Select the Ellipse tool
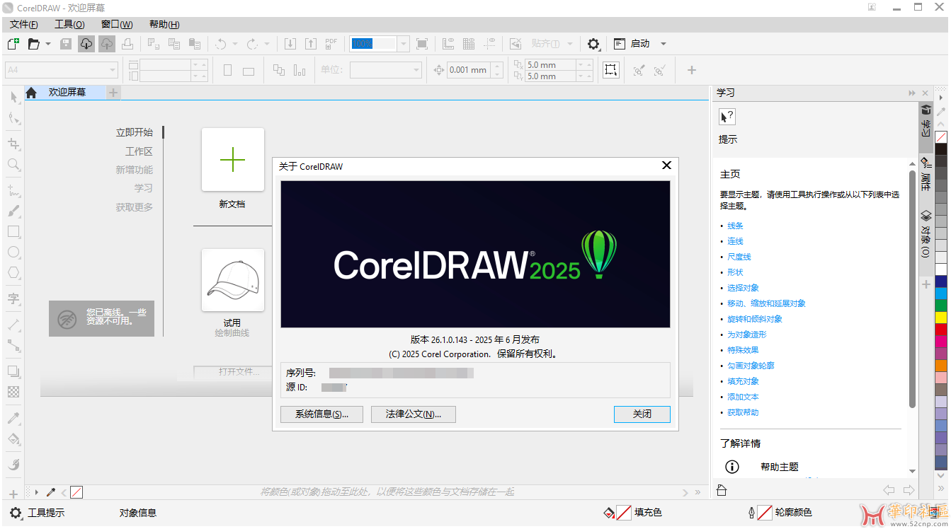 tap(13, 252)
